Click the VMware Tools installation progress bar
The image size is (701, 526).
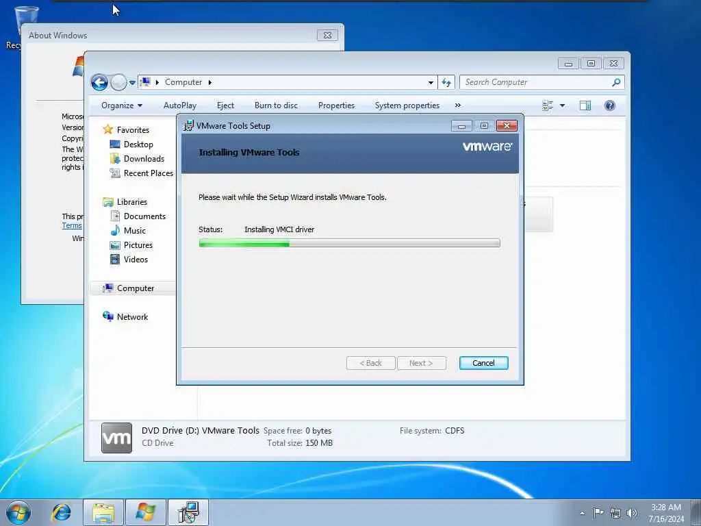(x=349, y=243)
